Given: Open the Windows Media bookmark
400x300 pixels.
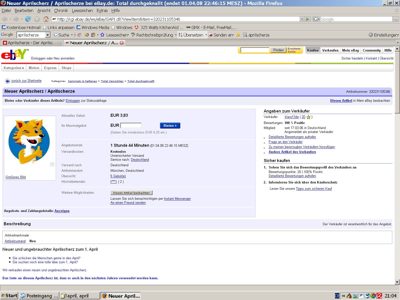Looking at the screenshot, I should (93, 27).
